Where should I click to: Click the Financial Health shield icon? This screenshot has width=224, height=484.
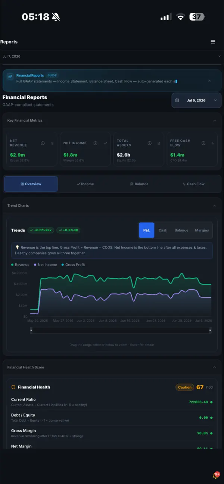coord(13,387)
